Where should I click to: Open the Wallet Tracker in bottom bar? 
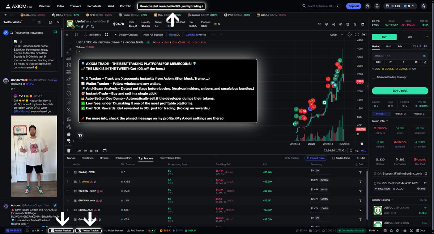(x=61, y=230)
